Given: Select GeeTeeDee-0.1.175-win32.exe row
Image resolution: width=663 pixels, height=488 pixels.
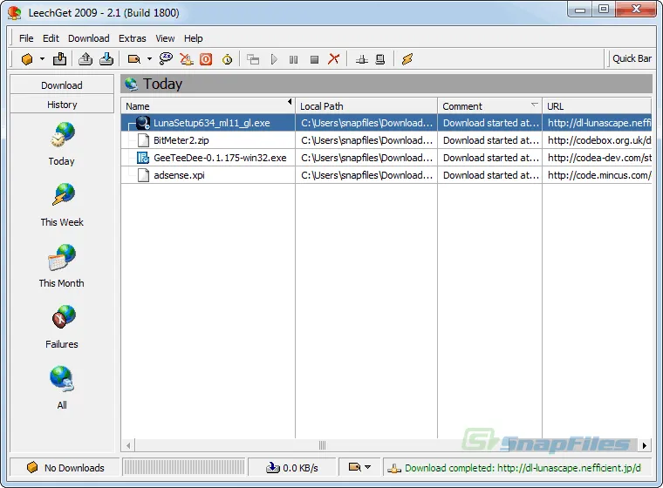Looking at the screenshot, I should [386, 158].
